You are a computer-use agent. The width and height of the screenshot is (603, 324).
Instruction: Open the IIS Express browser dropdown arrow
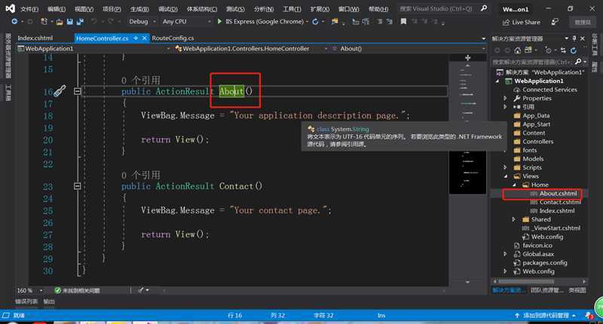coord(307,22)
